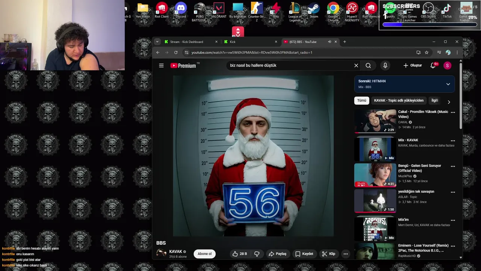Open Google Chrome desktop shortcut
Viewport: 481px width, 271px height.
point(333,12)
